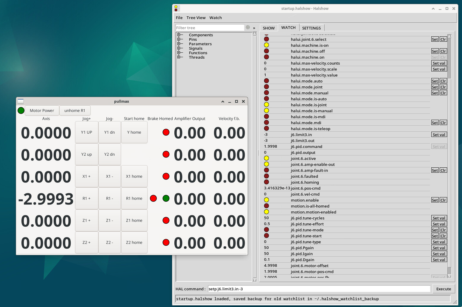Open the Tree View menu

[196, 18]
